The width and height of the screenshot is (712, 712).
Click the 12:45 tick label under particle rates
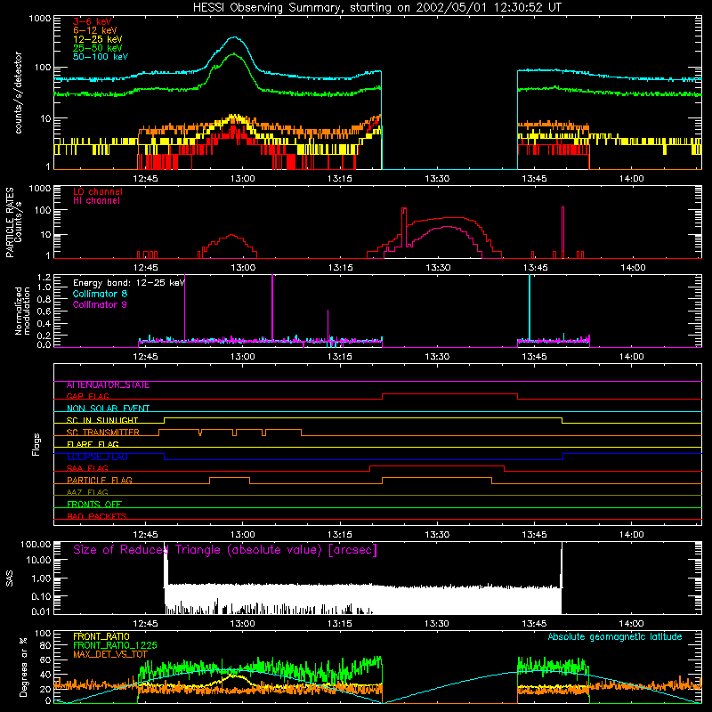[145, 268]
